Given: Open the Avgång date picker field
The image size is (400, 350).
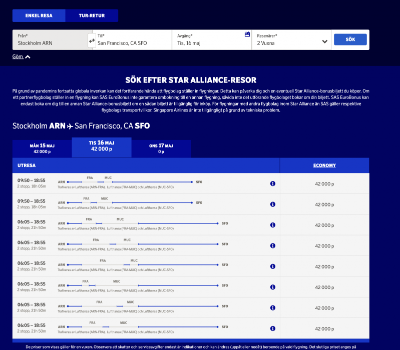Looking at the screenshot, I should coord(210,40).
